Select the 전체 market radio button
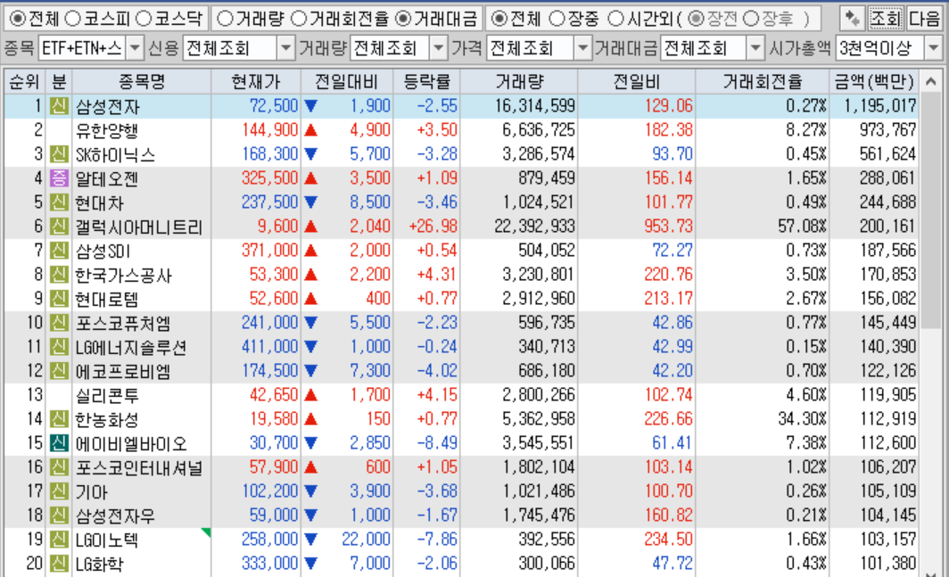 pyautogui.click(x=18, y=19)
